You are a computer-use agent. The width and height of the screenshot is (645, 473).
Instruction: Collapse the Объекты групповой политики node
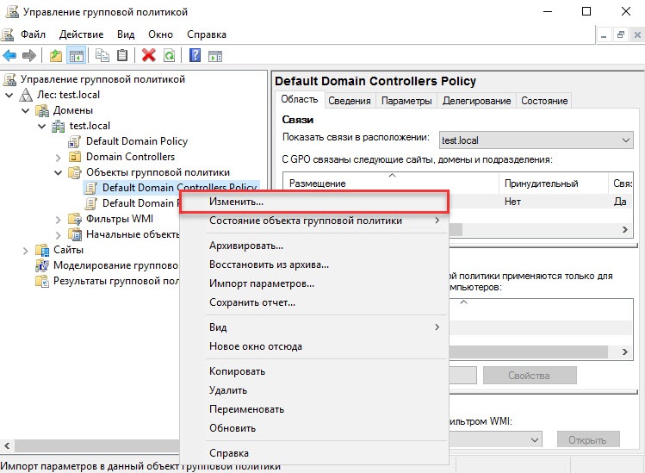(58, 172)
